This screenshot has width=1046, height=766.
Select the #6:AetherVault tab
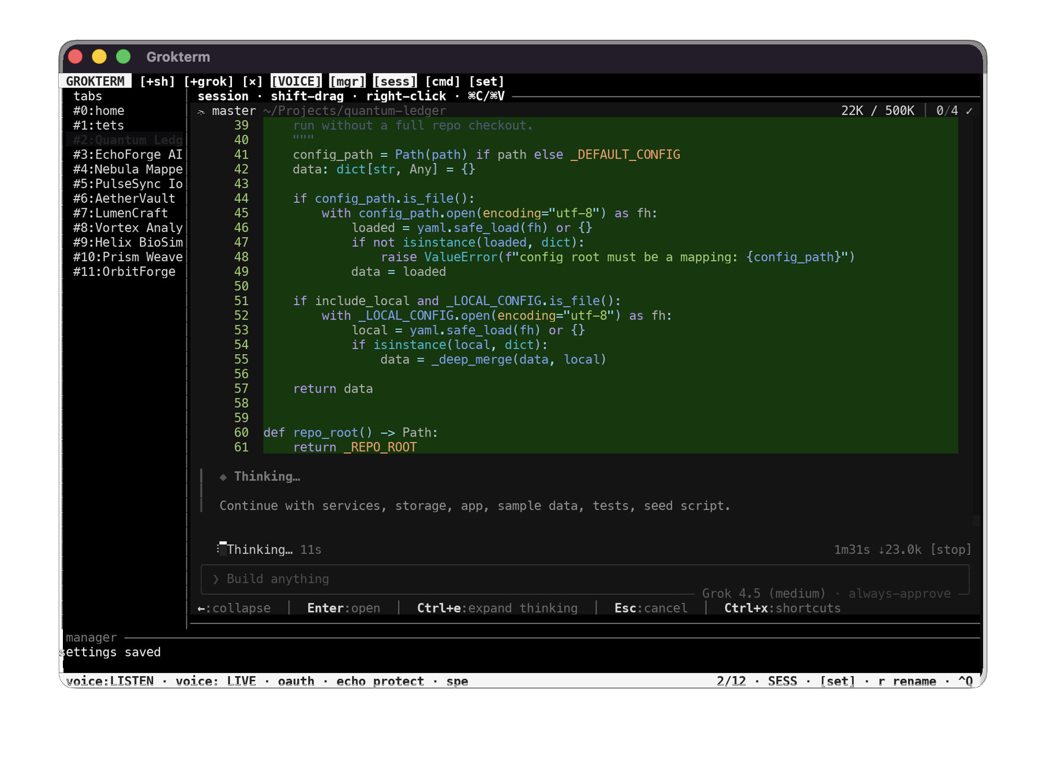pyautogui.click(x=124, y=198)
